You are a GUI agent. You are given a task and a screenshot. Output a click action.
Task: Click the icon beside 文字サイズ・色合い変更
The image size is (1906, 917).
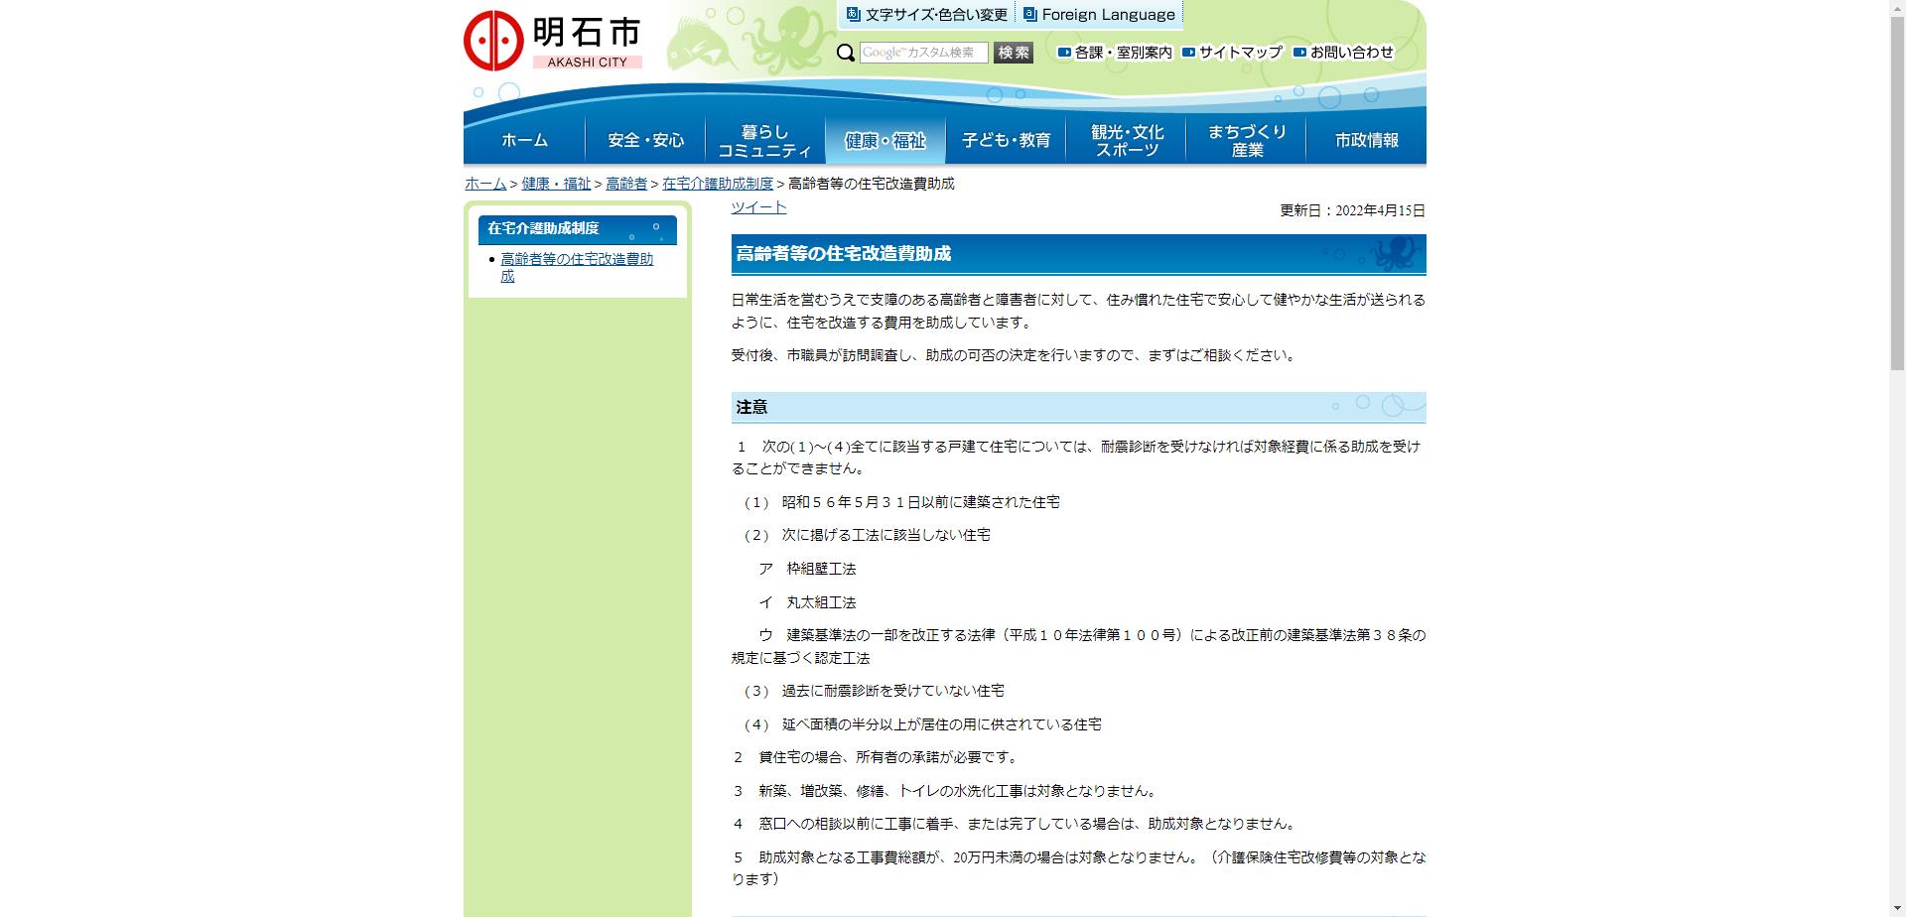853,15
